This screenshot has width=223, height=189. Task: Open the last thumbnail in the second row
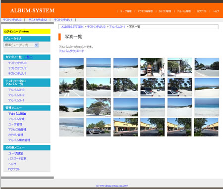207,87
